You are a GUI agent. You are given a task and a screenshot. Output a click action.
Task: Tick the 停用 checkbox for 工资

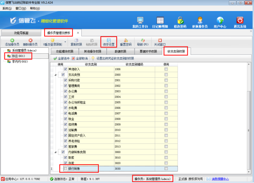tap(166, 97)
